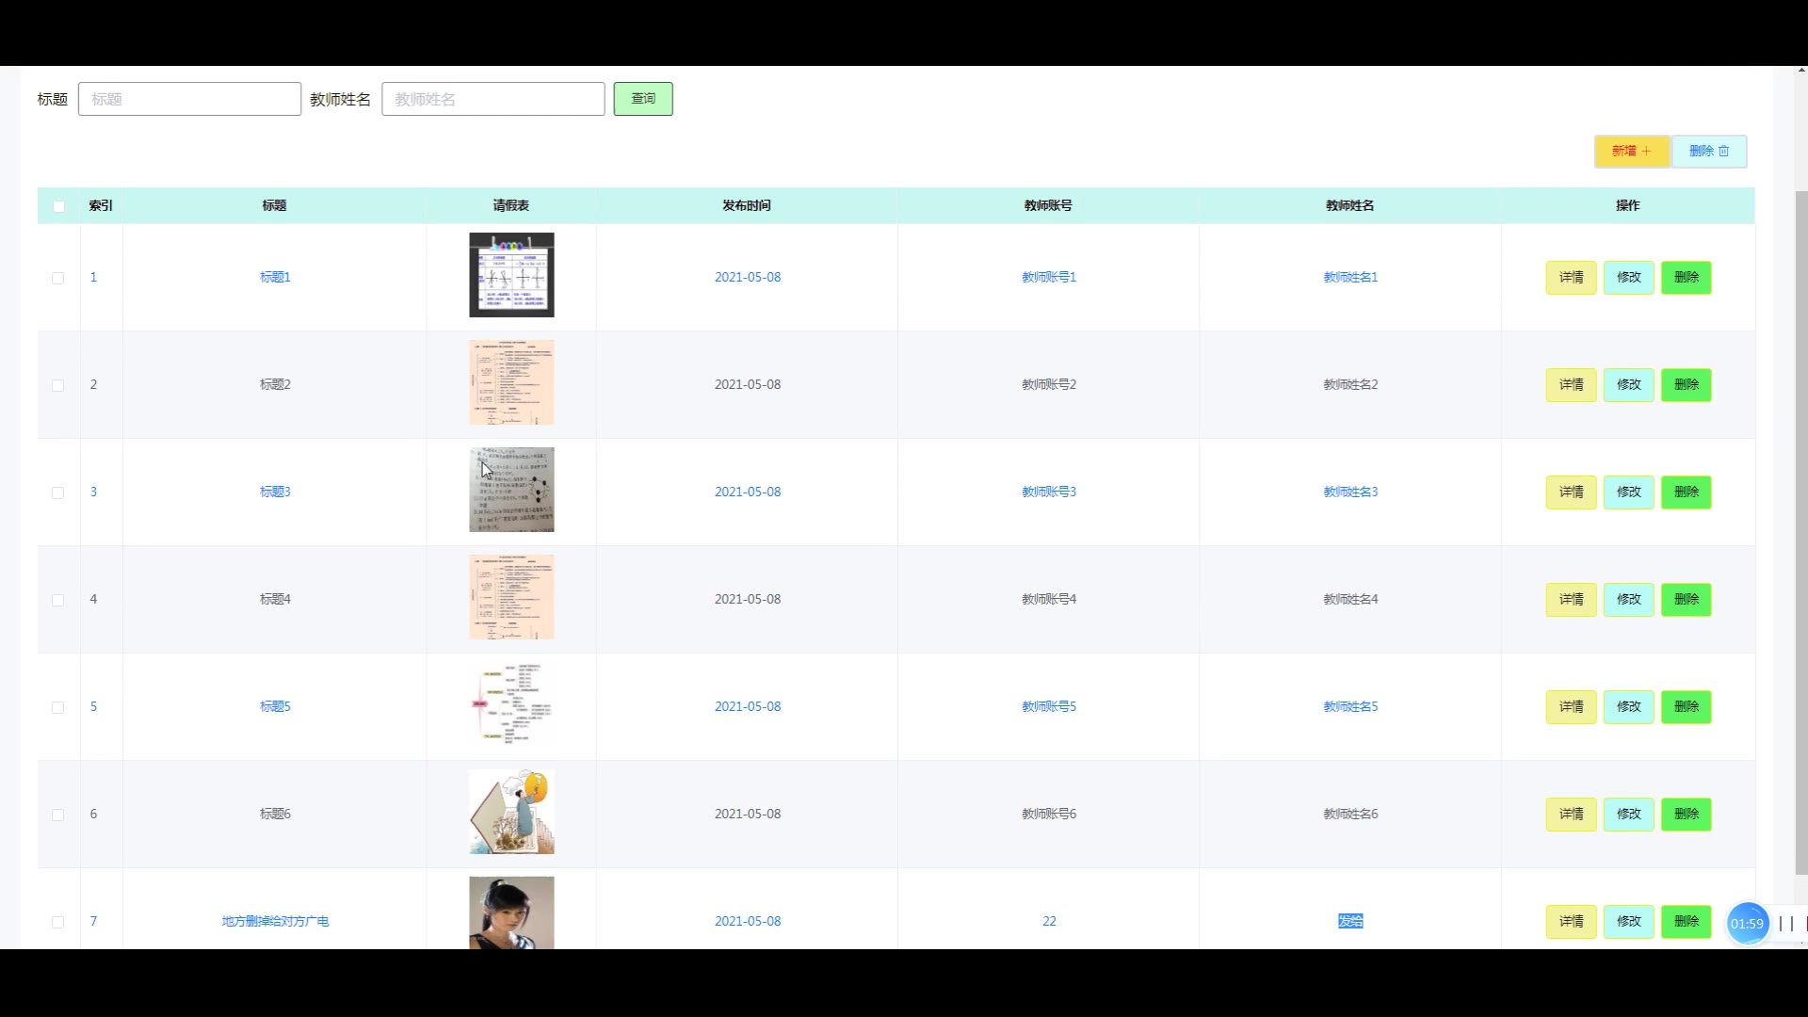Open the mind-map thumbnail in row 5
The image size is (1808, 1017).
click(x=511, y=704)
